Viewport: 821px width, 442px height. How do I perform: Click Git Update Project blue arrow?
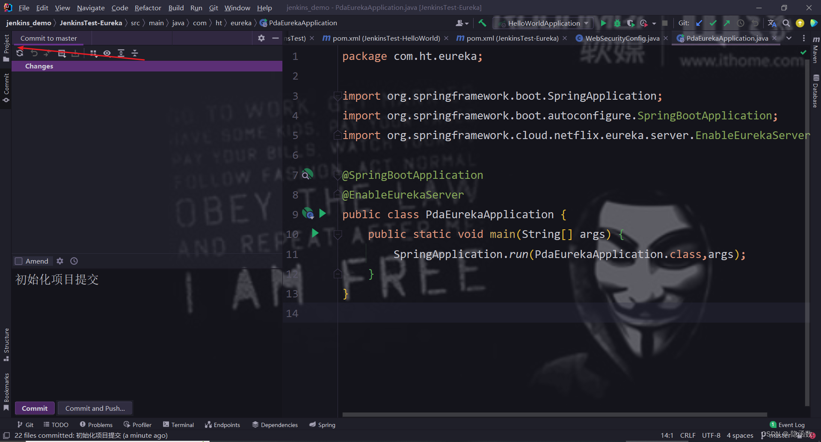pos(699,23)
